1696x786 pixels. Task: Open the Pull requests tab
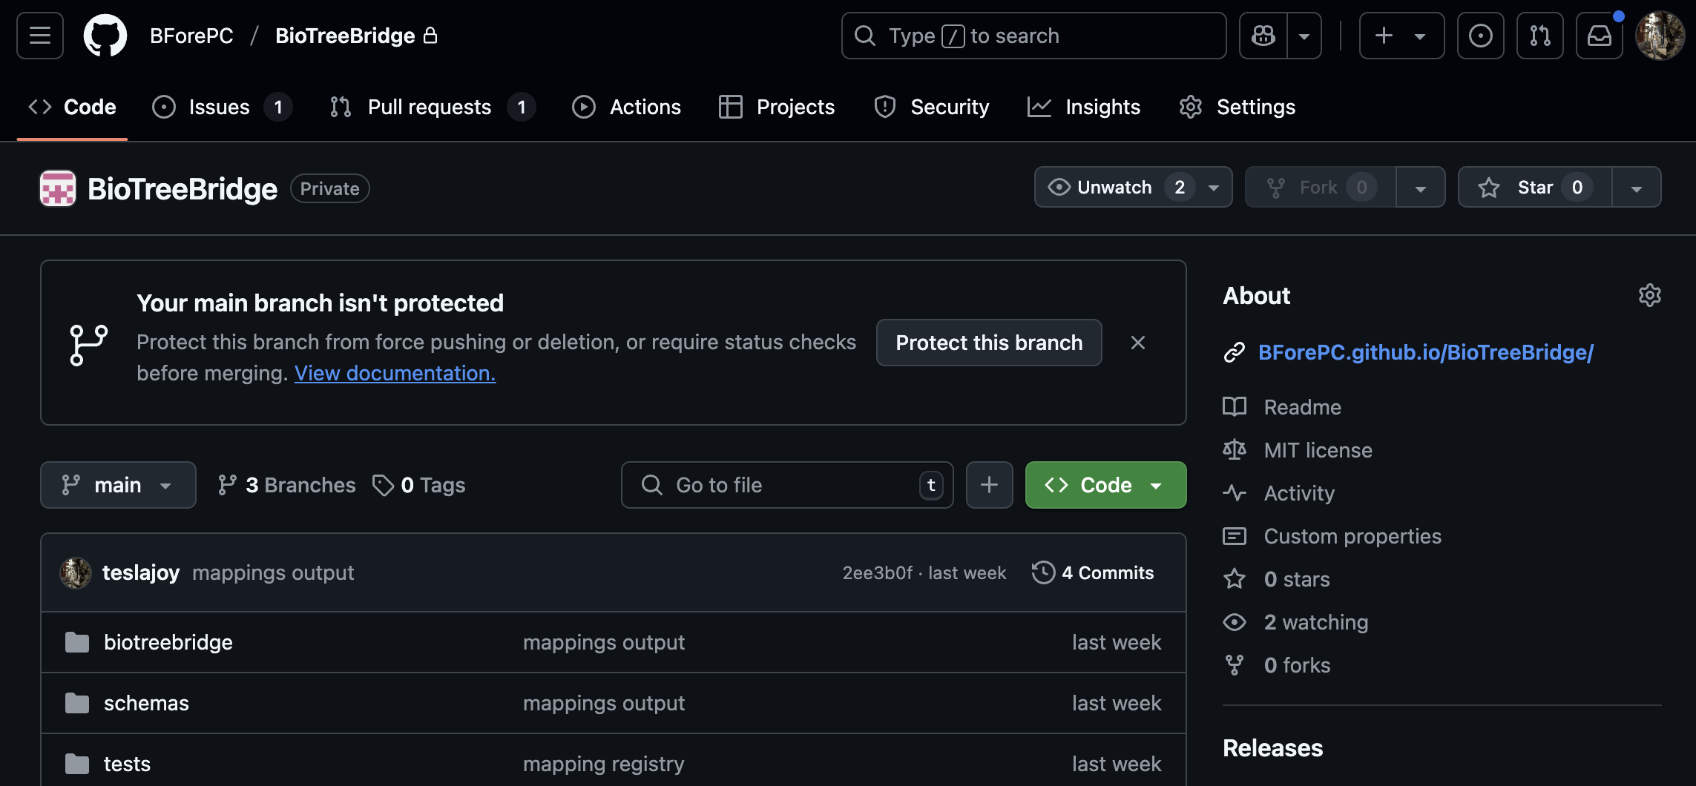click(432, 107)
